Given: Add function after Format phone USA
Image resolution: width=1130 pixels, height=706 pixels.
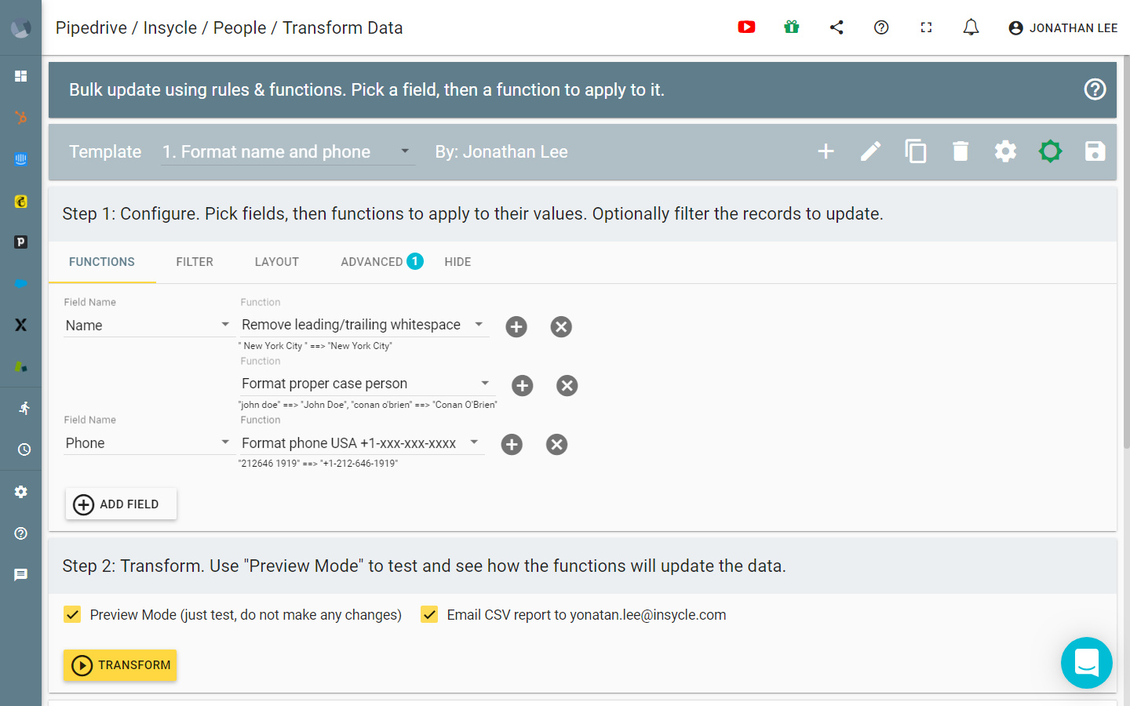Looking at the screenshot, I should (x=512, y=445).
